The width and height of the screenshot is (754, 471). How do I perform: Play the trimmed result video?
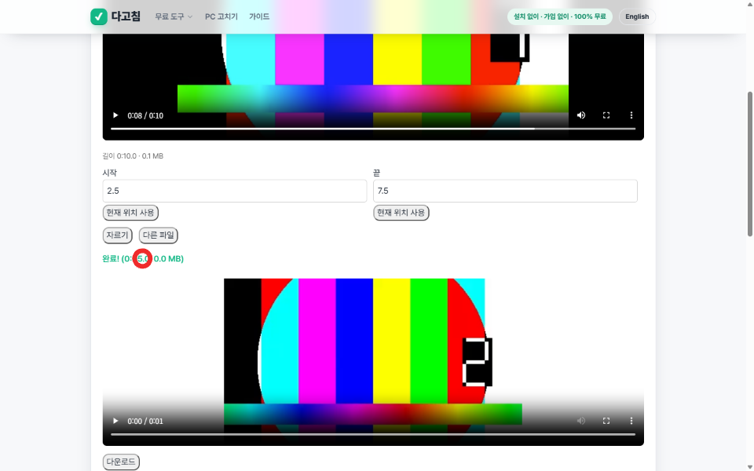click(x=115, y=421)
